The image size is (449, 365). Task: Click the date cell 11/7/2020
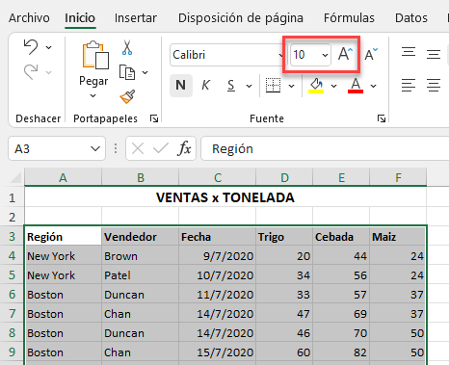218,295
